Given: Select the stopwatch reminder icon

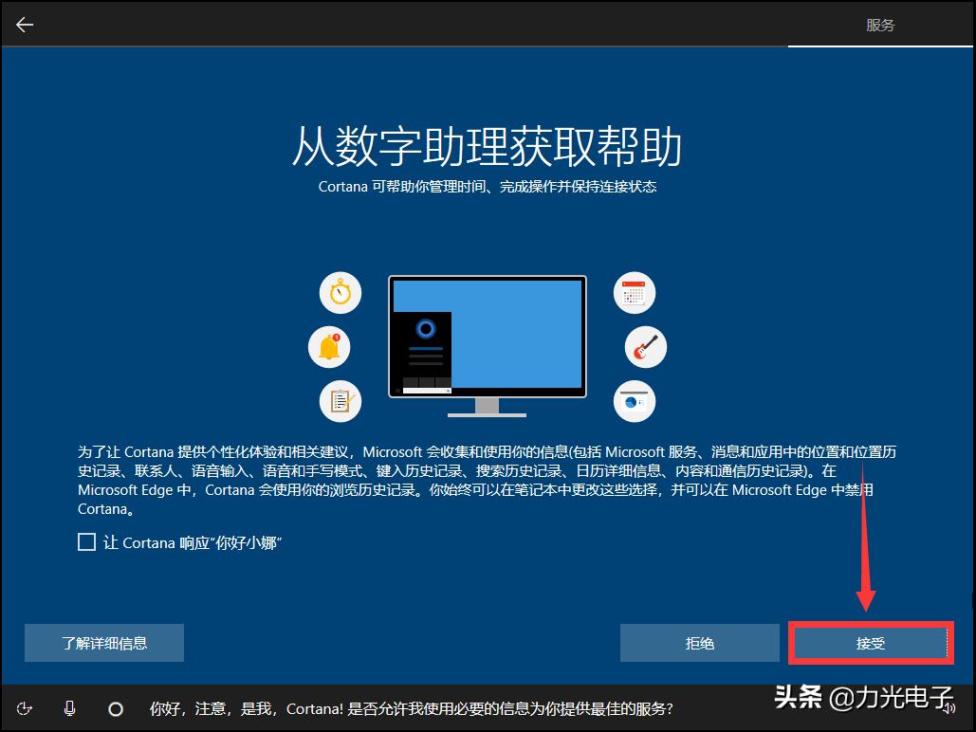Looking at the screenshot, I should [340, 293].
